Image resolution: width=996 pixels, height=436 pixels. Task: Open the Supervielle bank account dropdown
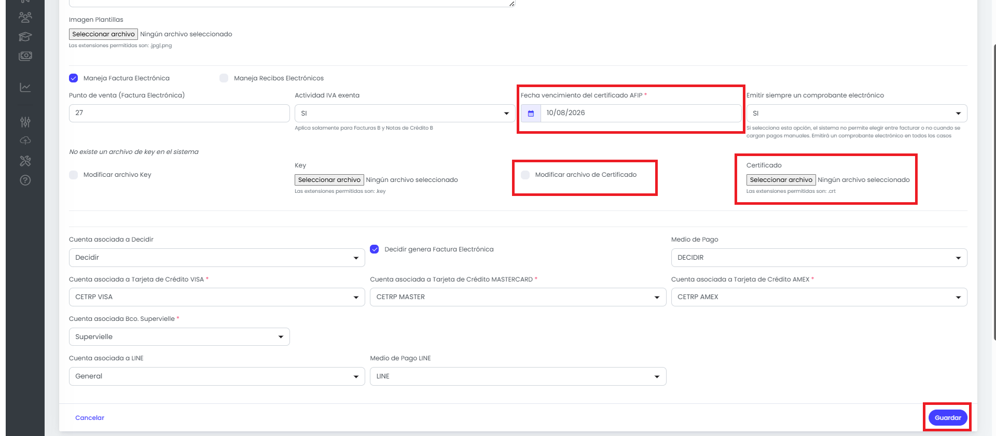click(x=179, y=337)
